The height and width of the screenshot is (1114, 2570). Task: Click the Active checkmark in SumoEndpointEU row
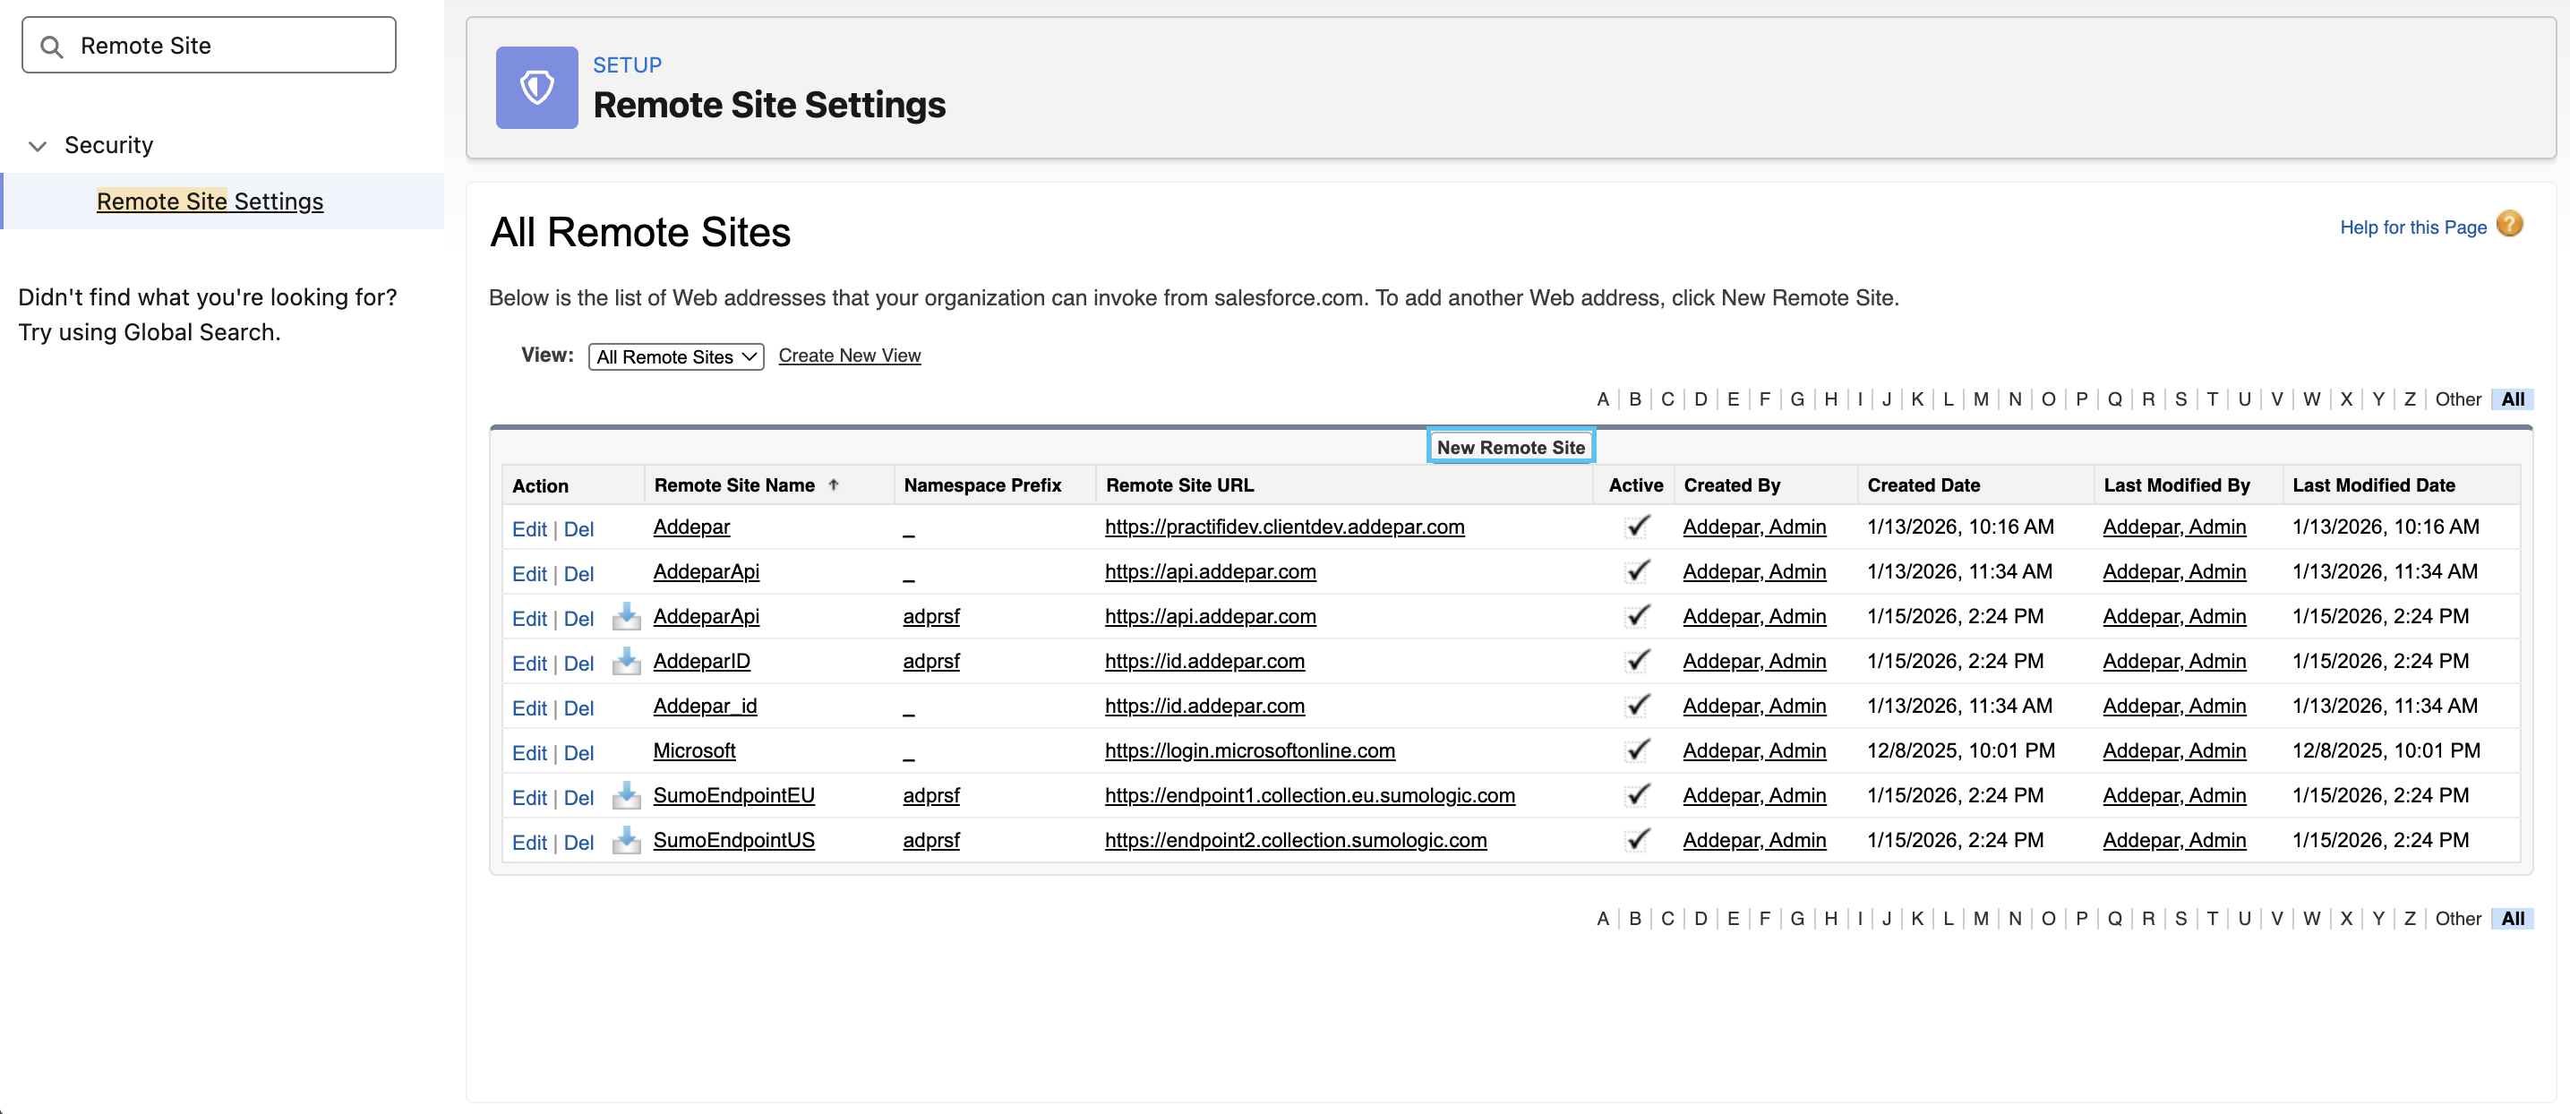click(1637, 795)
